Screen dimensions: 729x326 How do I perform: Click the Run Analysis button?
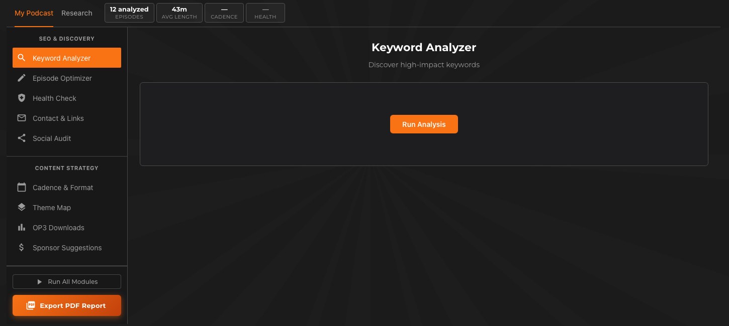[424, 124]
